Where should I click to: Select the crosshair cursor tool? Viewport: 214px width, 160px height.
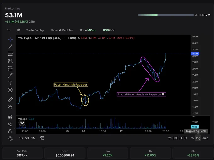click(10, 40)
